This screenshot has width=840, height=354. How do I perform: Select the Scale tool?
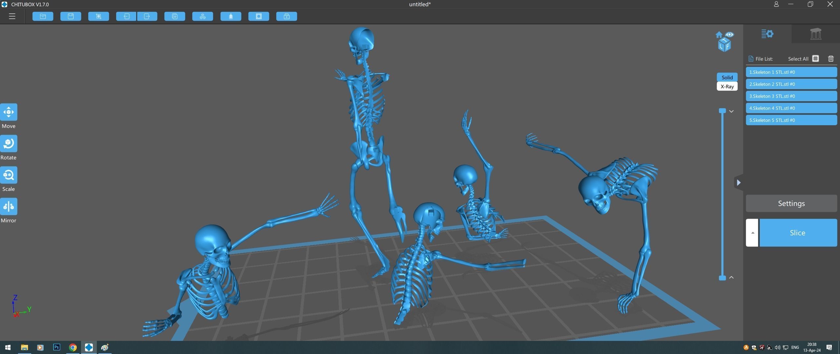point(9,175)
